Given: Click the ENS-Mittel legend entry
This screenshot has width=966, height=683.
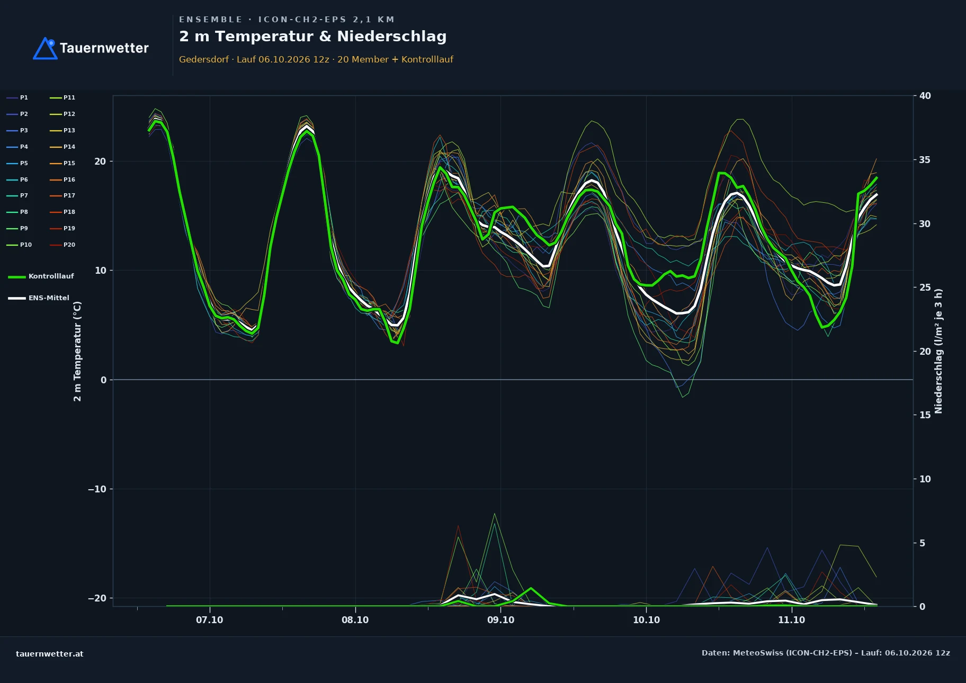Looking at the screenshot, I should click(39, 298).
